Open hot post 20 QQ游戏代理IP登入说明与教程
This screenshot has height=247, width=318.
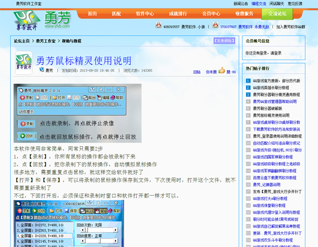[x=277, y=213]
